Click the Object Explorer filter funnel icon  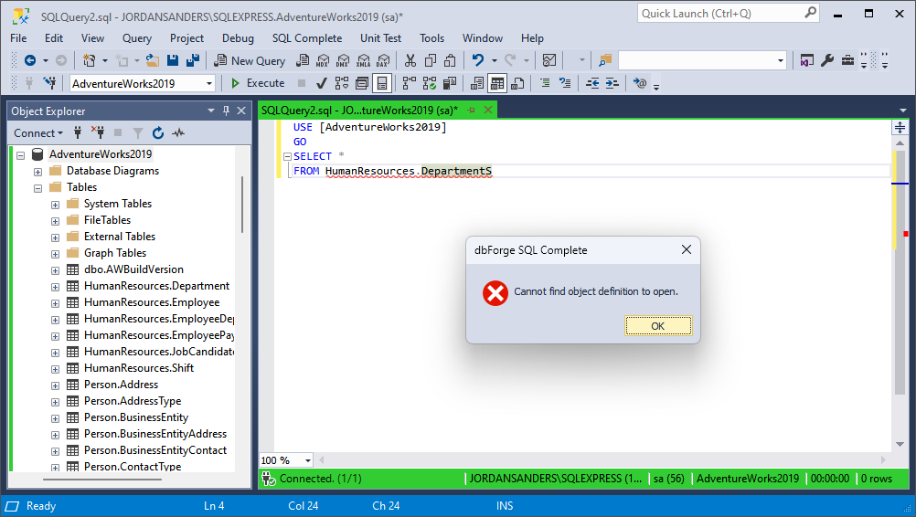(x=138, y=133)
